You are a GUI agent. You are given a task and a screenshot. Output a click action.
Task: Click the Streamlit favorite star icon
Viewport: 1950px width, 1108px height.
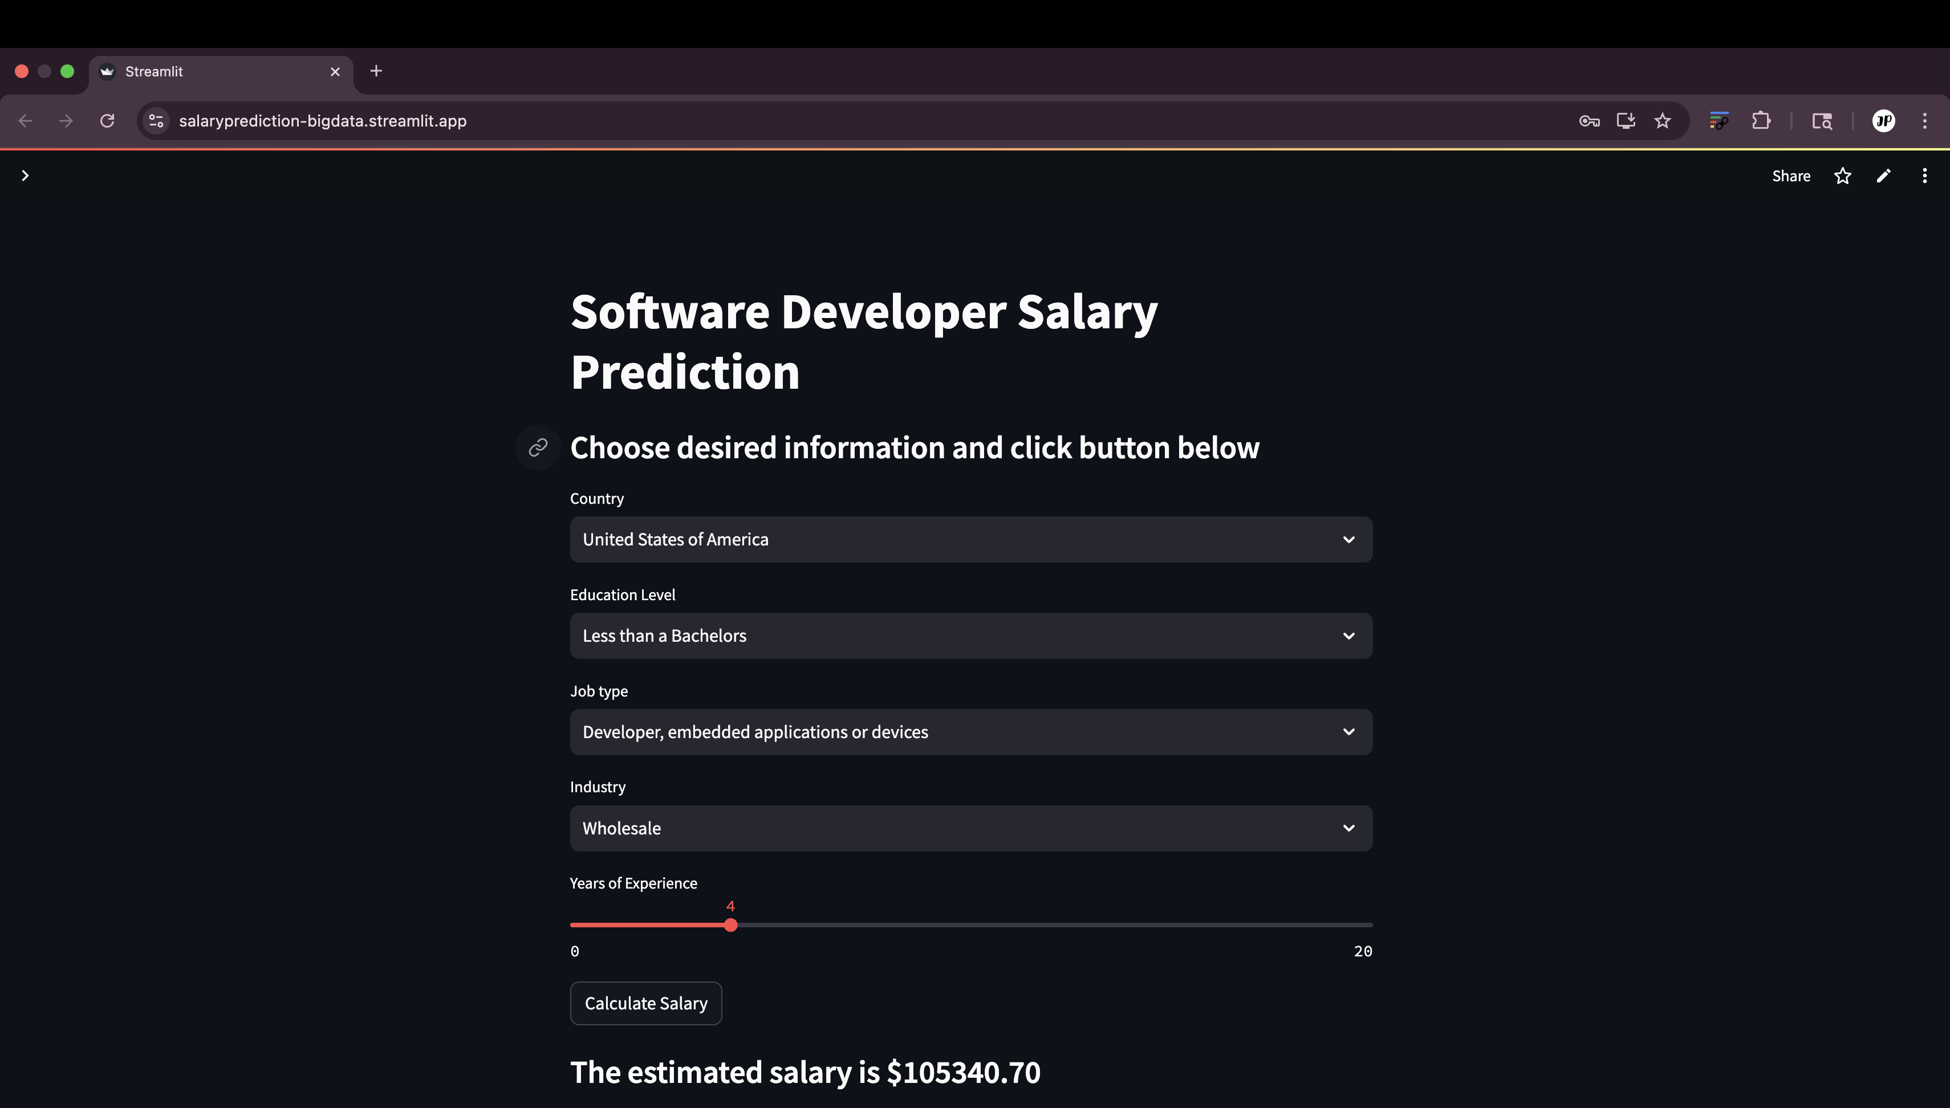click(1842, 176)
